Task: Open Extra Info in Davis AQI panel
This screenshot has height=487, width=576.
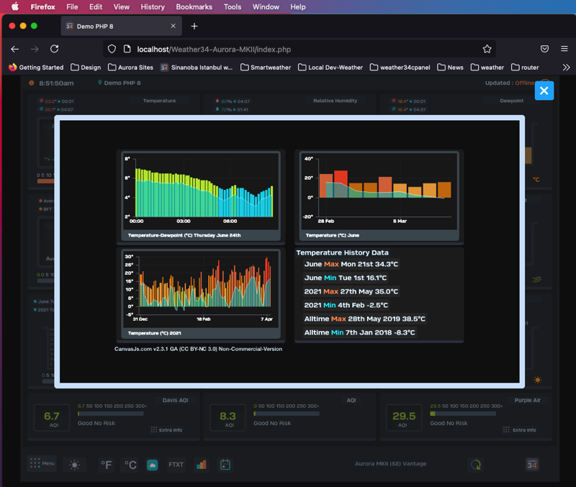Action: coord(166,429)
